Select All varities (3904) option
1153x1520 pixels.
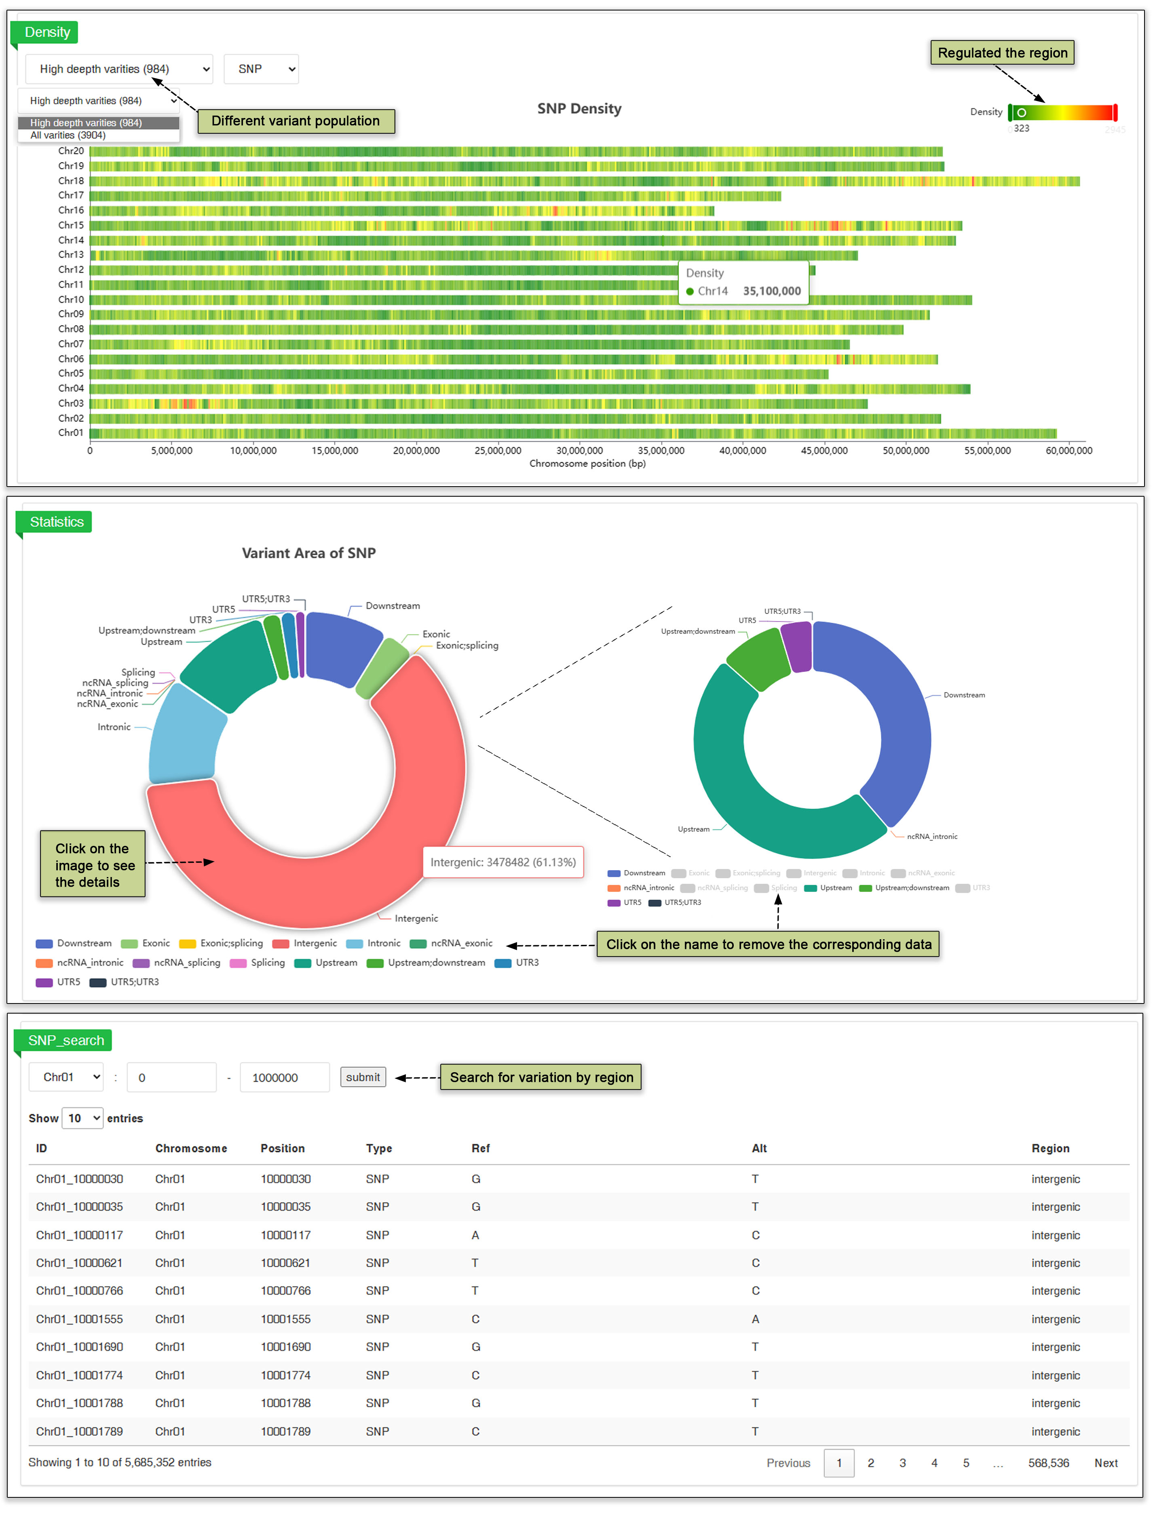click(x=68, y=135)
